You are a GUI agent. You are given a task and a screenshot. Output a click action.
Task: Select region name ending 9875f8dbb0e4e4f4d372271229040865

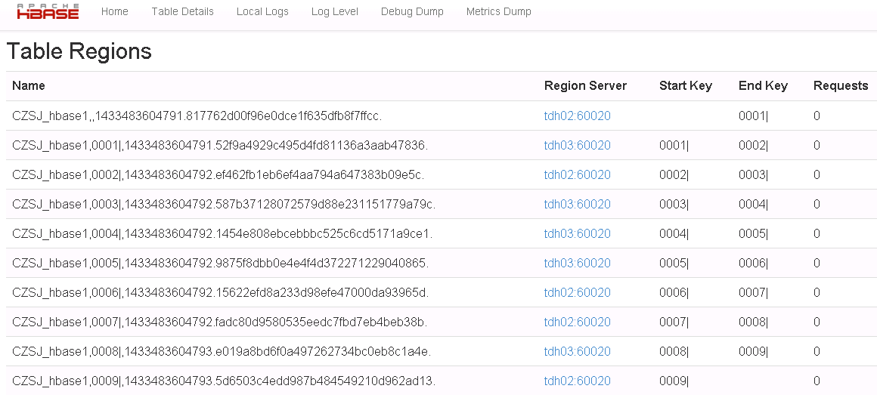tap(220, 263)
